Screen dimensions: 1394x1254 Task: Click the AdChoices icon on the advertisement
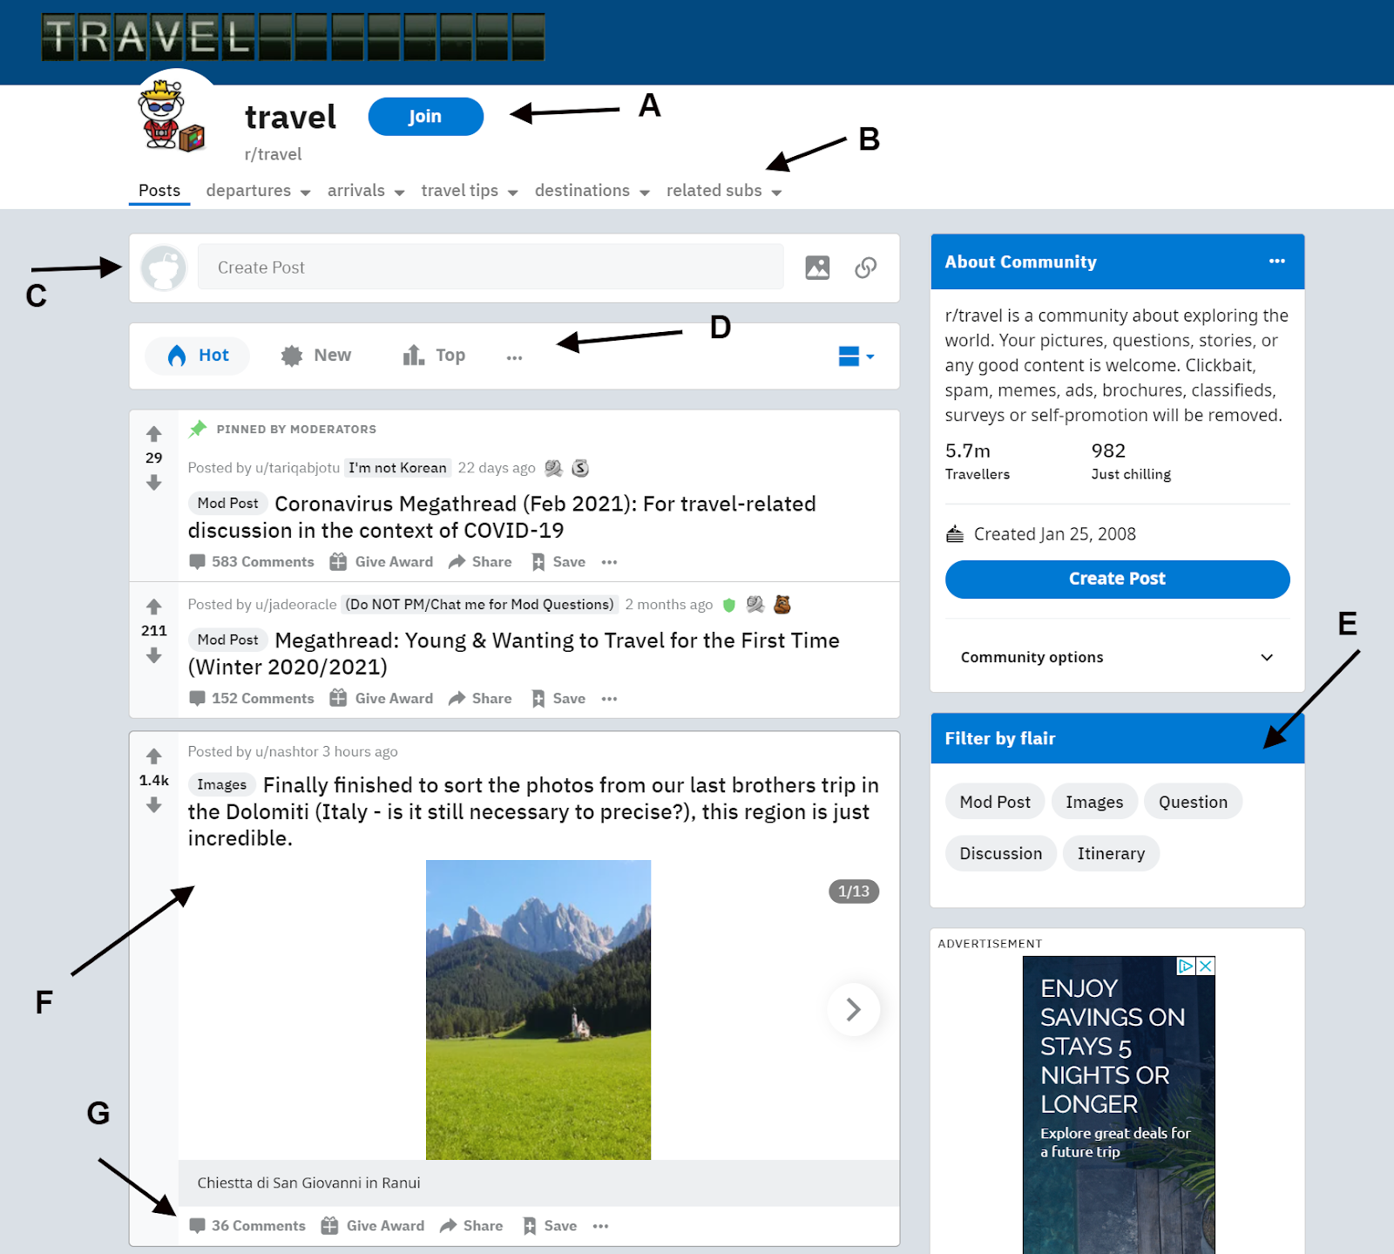coord(1186,966)
